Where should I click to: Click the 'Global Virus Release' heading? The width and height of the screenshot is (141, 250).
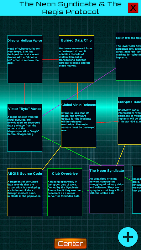79,105
